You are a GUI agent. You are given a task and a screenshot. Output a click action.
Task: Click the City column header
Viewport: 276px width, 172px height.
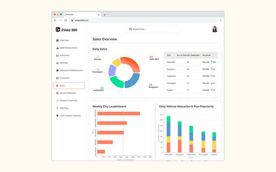[169, 55]
